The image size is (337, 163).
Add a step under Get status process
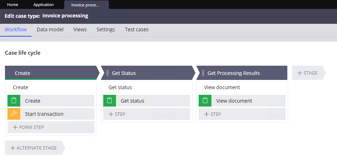coord(147,114)
